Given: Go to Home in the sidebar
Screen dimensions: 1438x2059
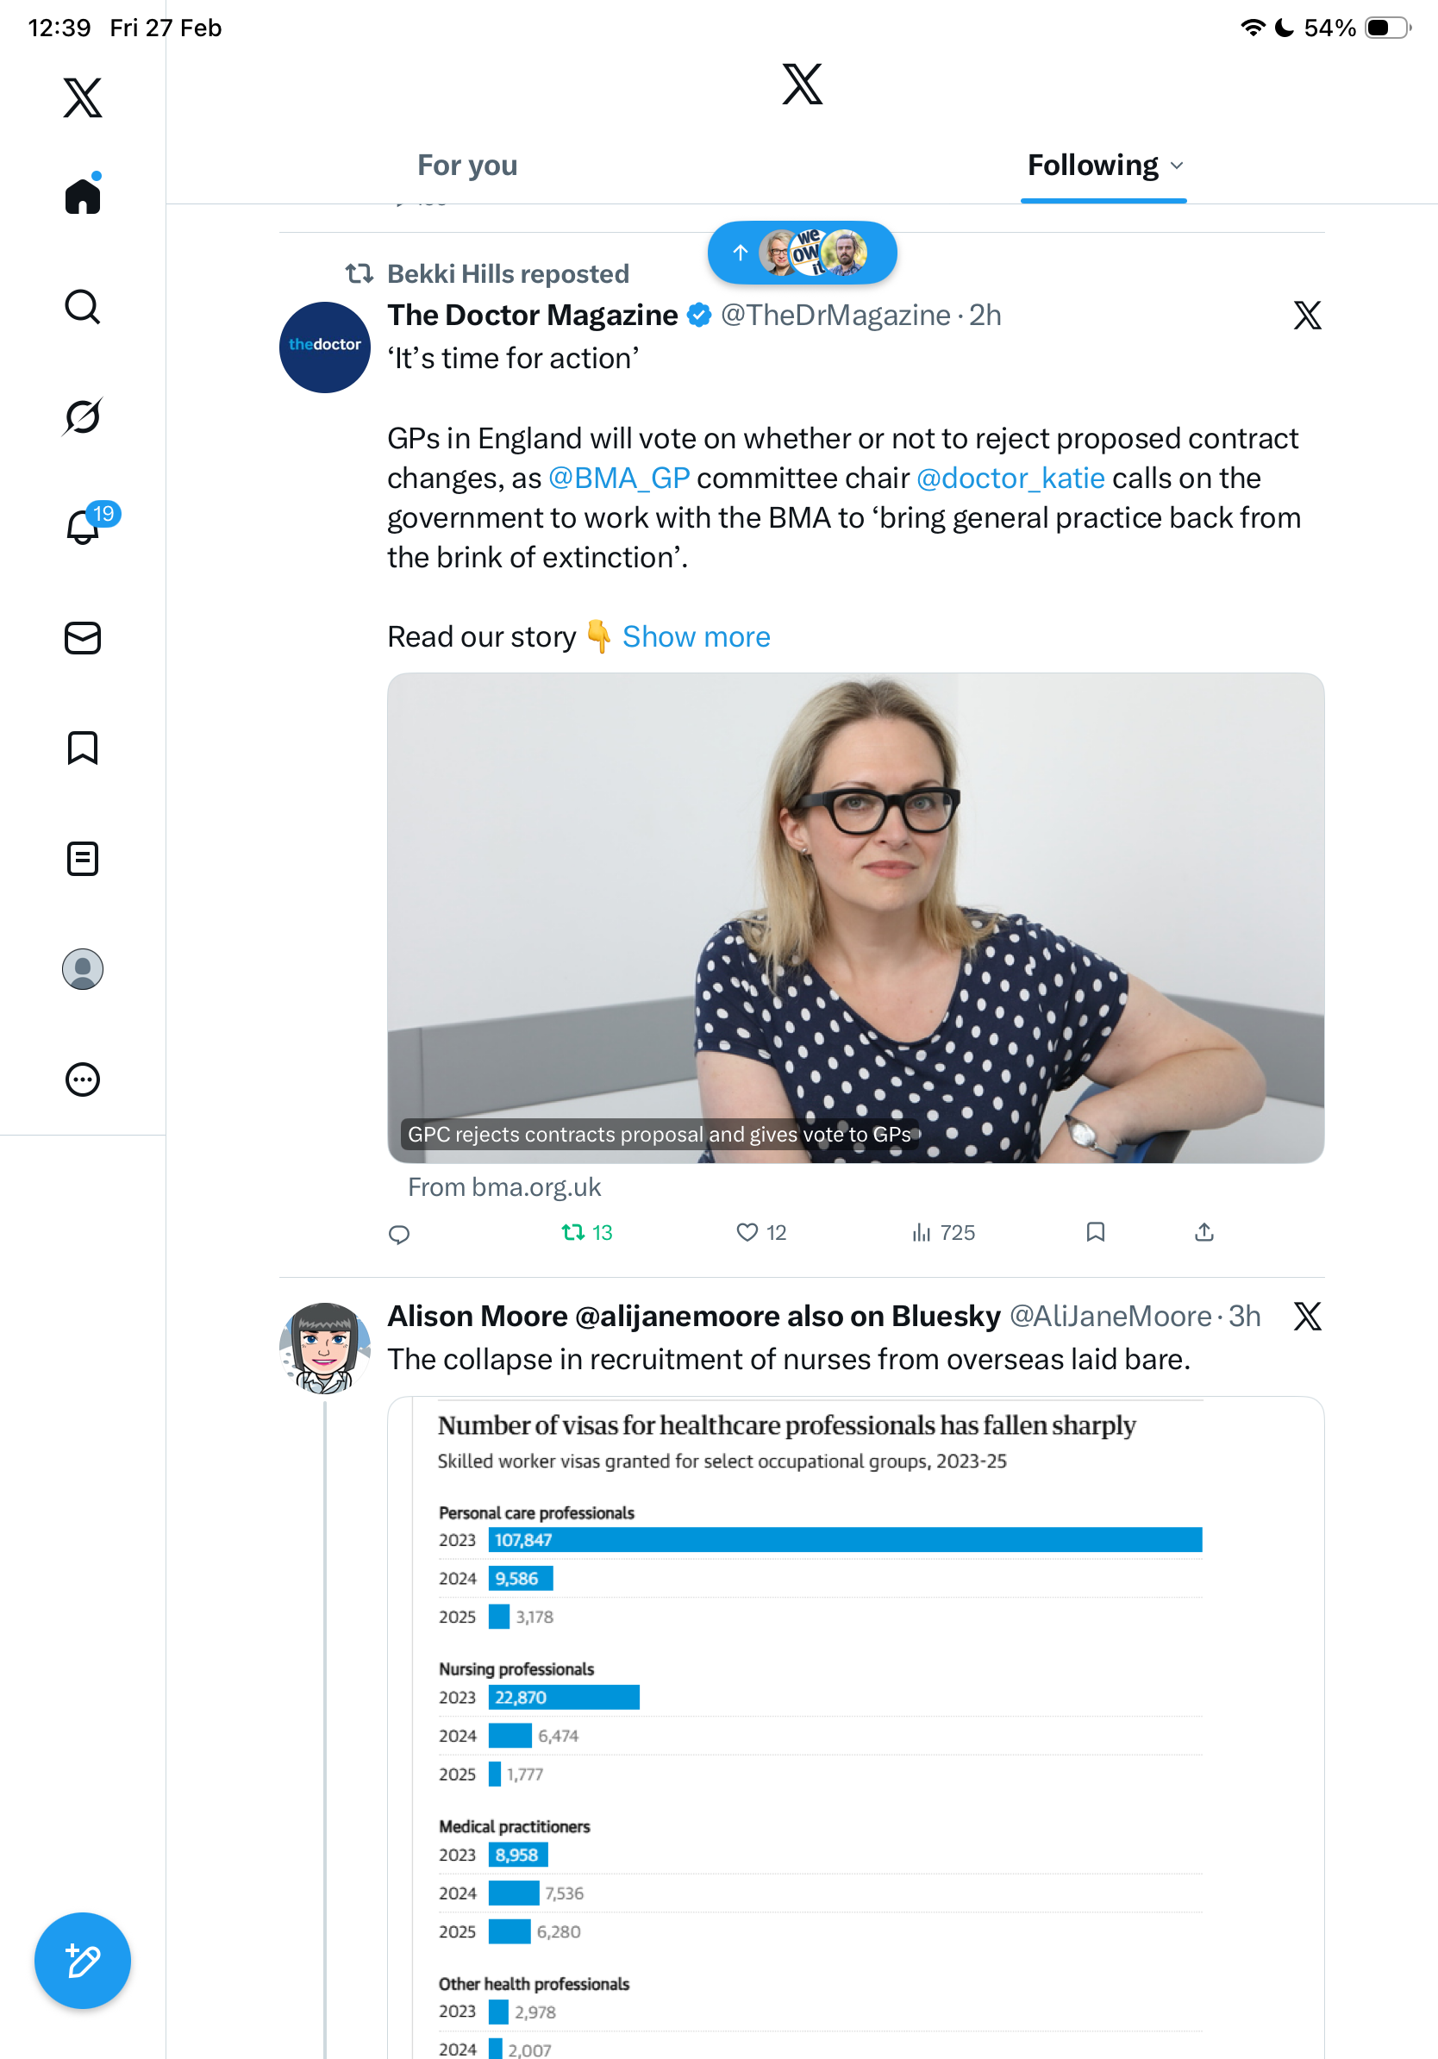Looking at the screenshot, I should [83, 197].
